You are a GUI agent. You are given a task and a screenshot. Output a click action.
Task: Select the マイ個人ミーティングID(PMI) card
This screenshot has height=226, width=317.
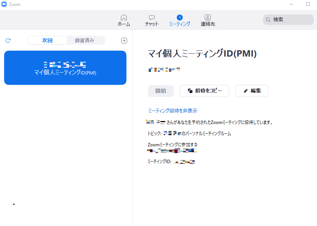(65, 68)
